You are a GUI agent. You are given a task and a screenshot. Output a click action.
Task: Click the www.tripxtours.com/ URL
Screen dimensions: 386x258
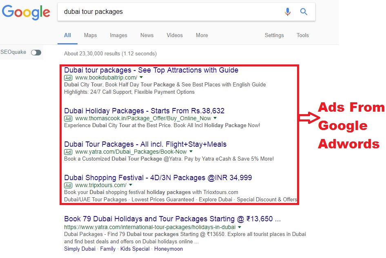click(101, 185)
